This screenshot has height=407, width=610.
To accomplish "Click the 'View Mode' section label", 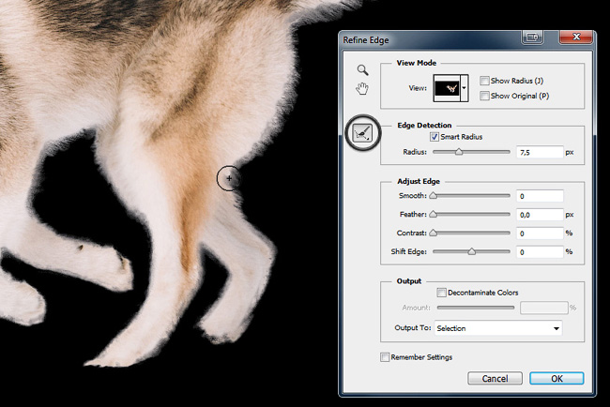I will click(x=417, y=63).
